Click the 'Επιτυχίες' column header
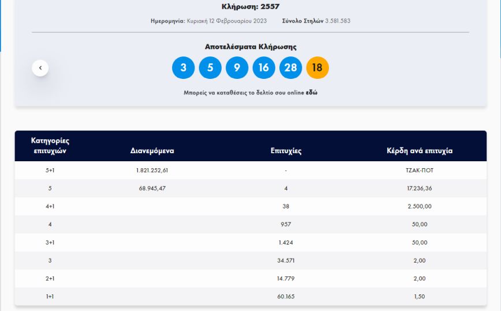This screenshot has height=311, width=501. click(286, 151)
